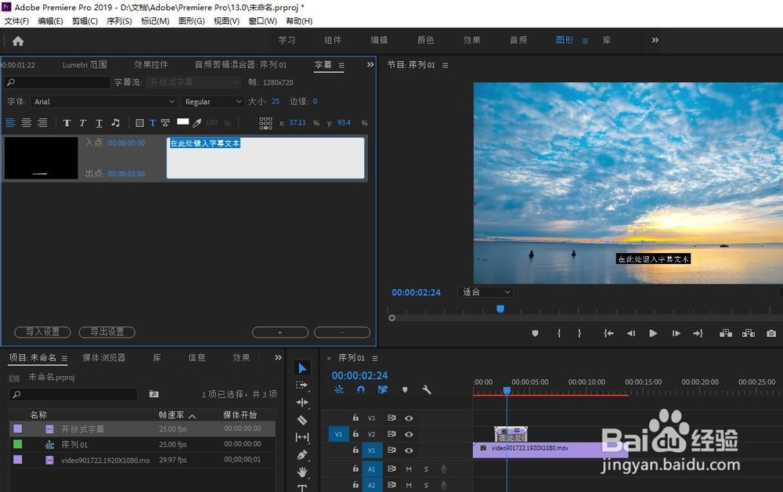Click the 导出设置 button
The height and width of the screenshot is (492, 783).
tap(106, 331)
